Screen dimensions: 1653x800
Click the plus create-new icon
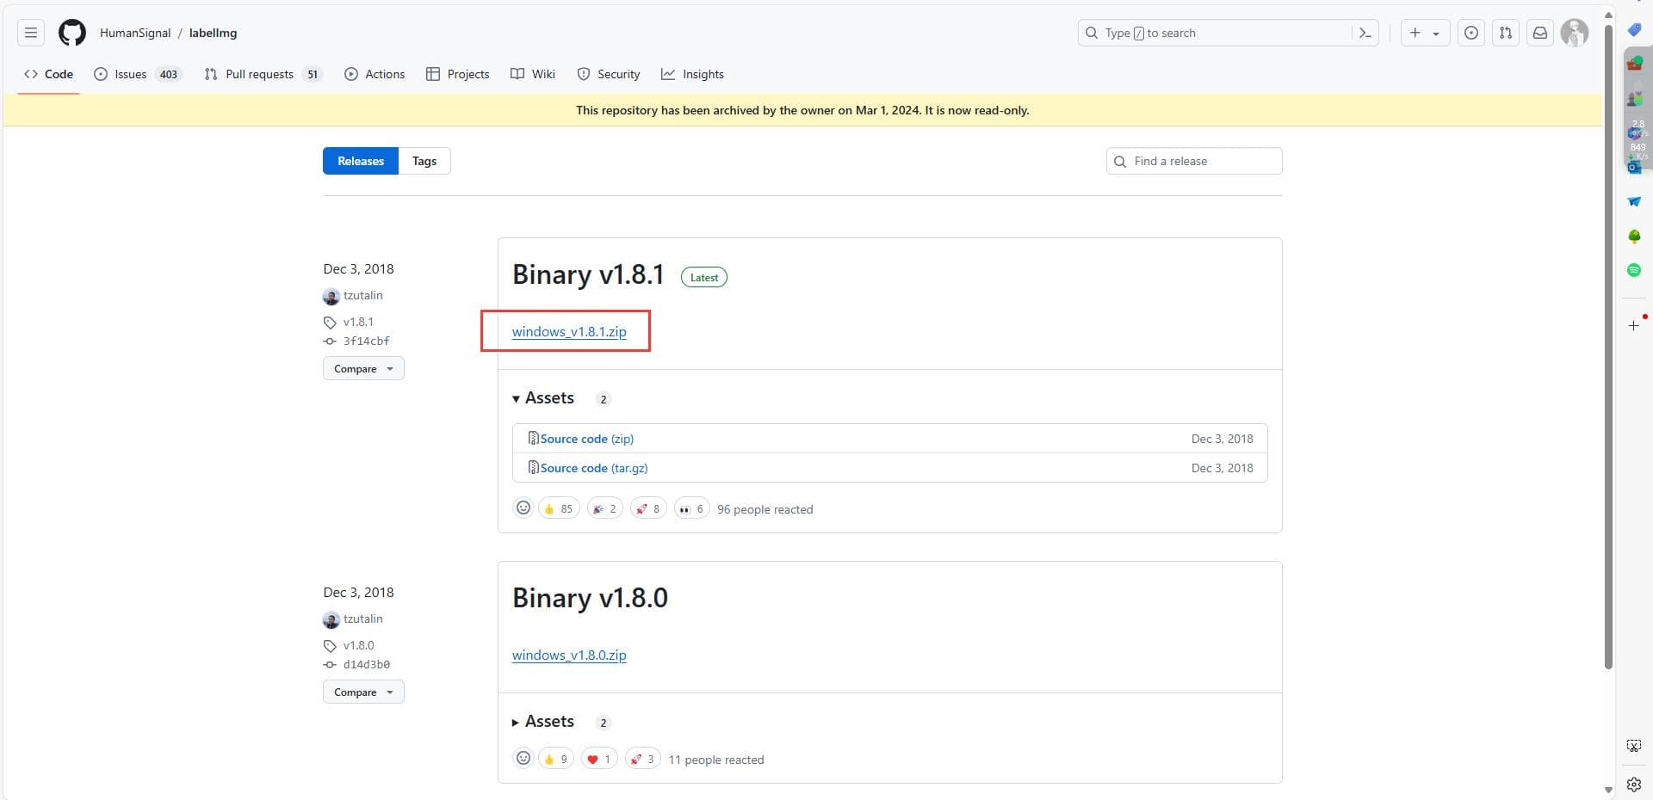point(1415,33)
